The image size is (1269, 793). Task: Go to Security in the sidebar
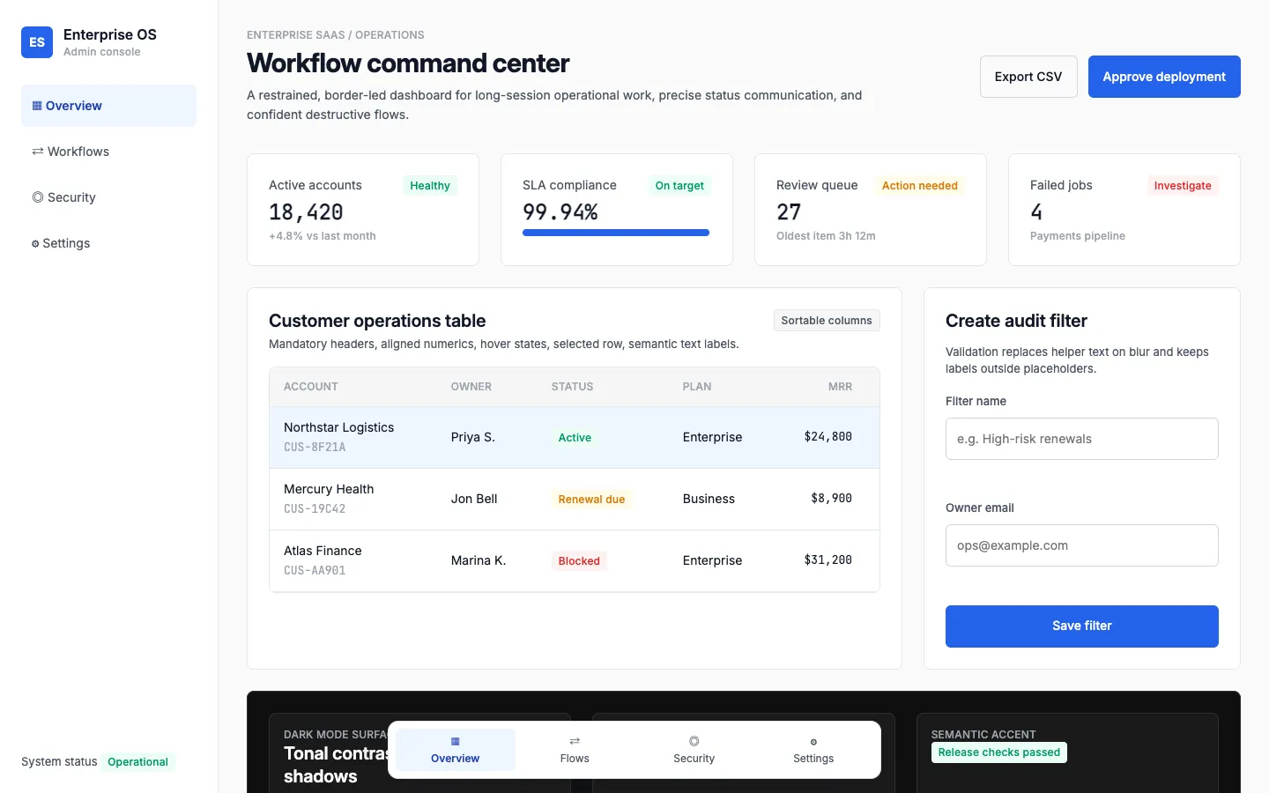(x=108, y=197)
